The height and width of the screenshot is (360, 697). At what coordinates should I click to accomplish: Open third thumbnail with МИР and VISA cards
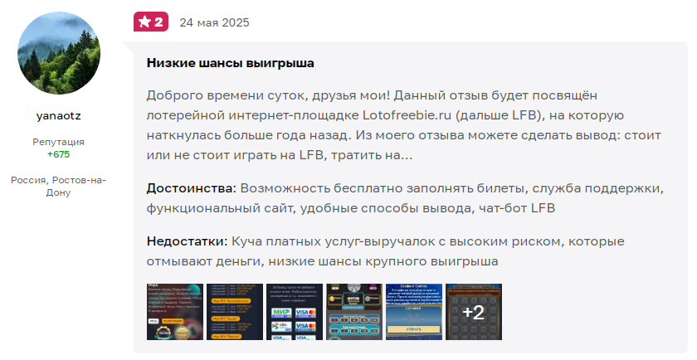point(295,312)
